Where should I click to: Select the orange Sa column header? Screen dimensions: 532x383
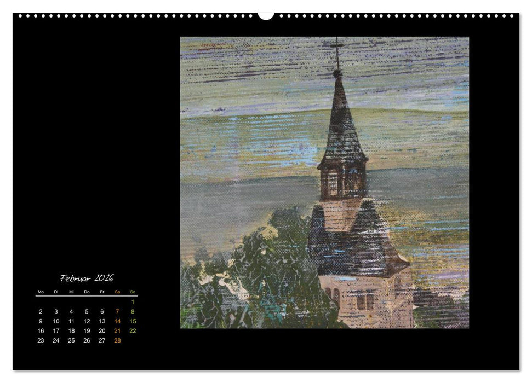point(116,292)
